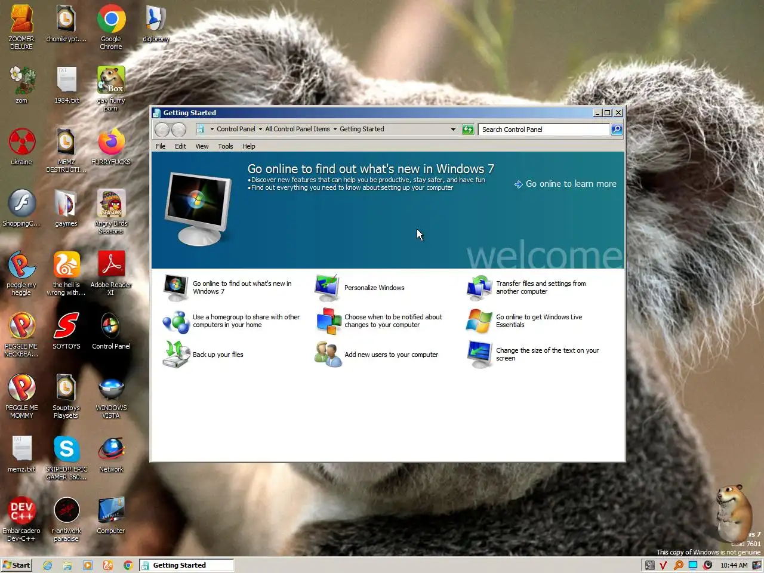Select Choose when to be notified item
Image resolution: width=764 pixels, height=573 pixels.
coord(379,321)
